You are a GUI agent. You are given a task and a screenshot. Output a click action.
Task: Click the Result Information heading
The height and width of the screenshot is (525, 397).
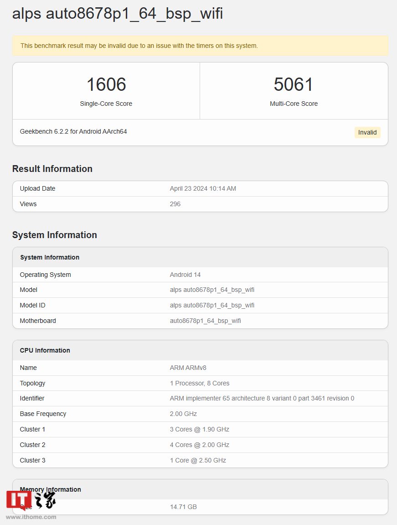click(52, 169)
